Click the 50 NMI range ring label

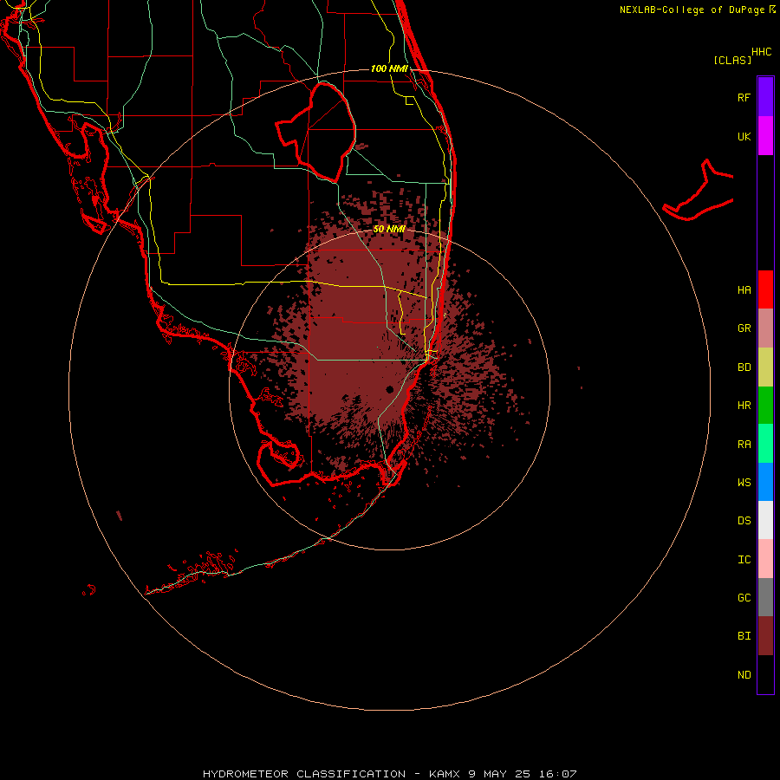pyautogui.click(x=389, y=229)
